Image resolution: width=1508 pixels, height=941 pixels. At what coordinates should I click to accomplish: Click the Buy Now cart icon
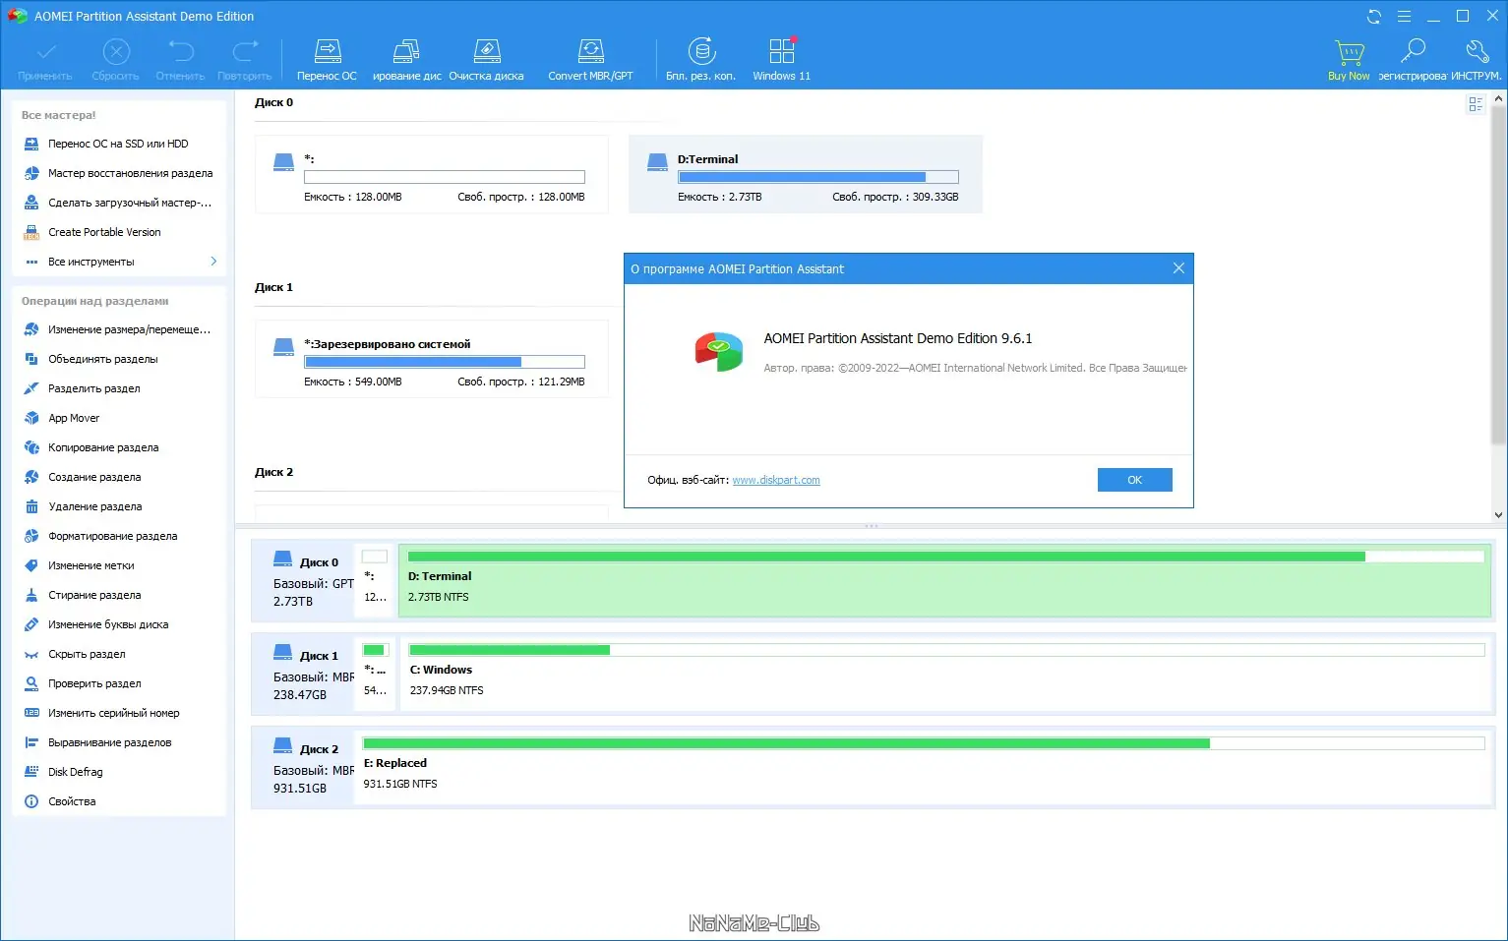tap(1349, 52)
